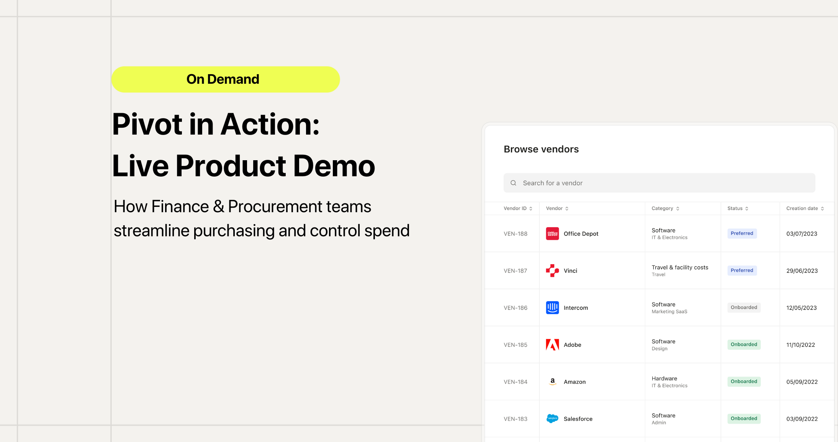The width and height of the screenshot is (838, 442).
Task: Click the search magnifier icon
Action: 513,183
